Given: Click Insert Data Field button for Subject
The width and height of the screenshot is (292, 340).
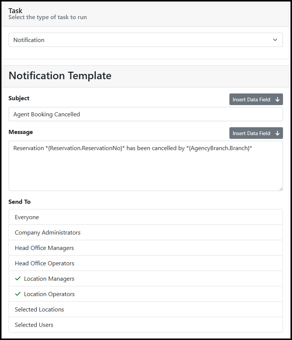Looking at the screenshot, I should tap(256, 99).
